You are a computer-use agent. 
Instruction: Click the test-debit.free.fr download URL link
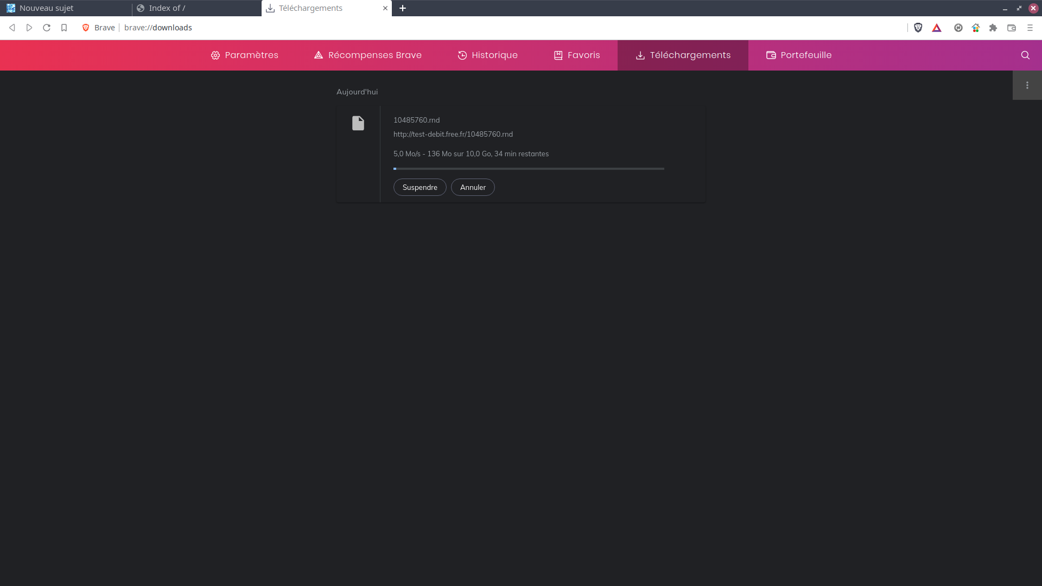[453, 134]
